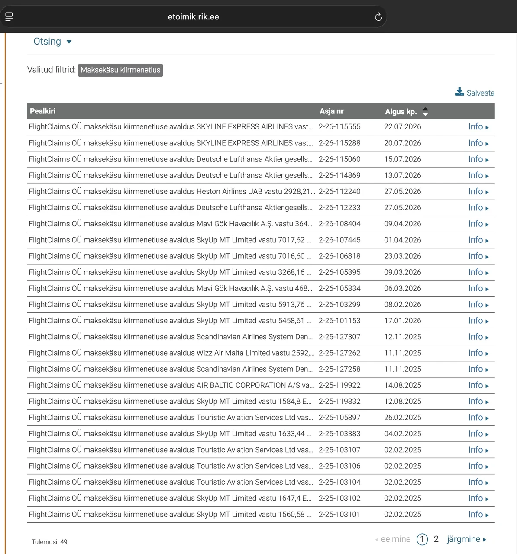Open Info for case 2-26-105334
Image resolution: width=517 pixels, height=554 pixels.
click(x=478, y=288)
